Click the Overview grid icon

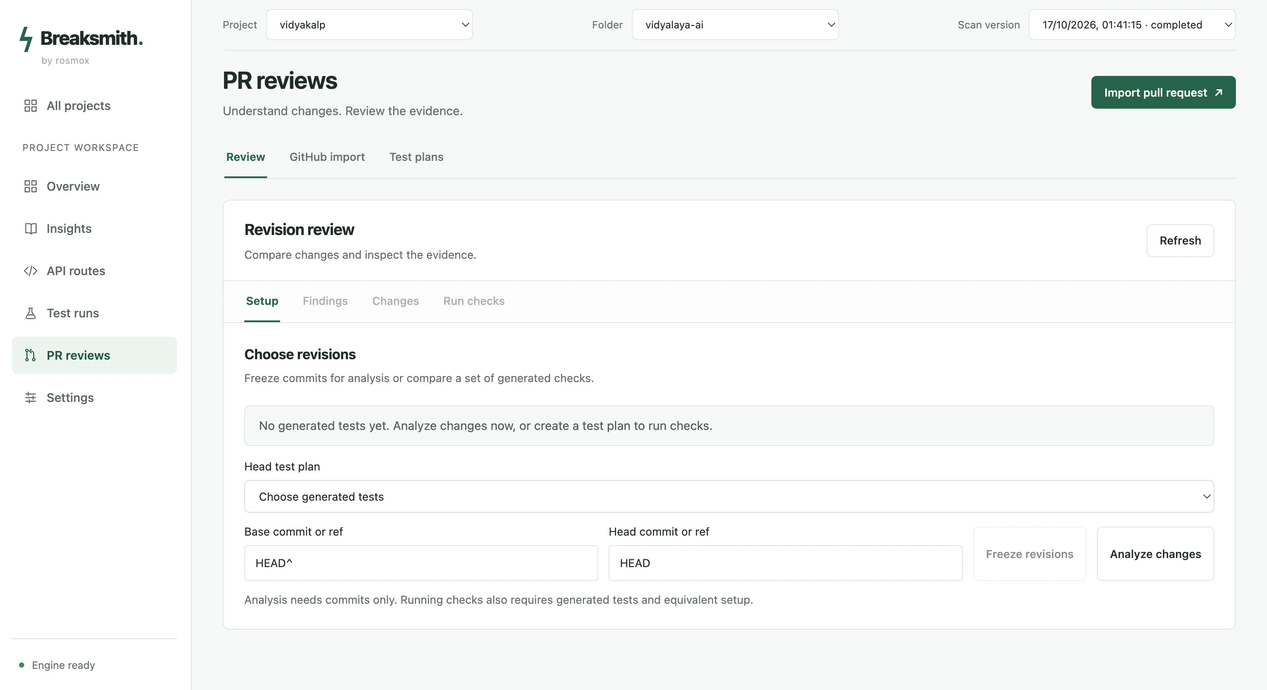point(31,186)
